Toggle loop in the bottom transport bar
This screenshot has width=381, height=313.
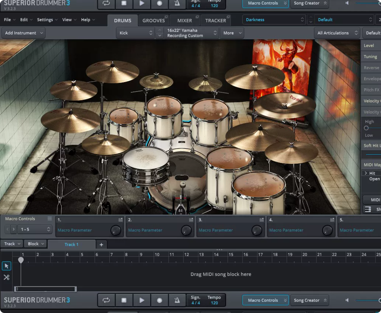tap(106, 300)
